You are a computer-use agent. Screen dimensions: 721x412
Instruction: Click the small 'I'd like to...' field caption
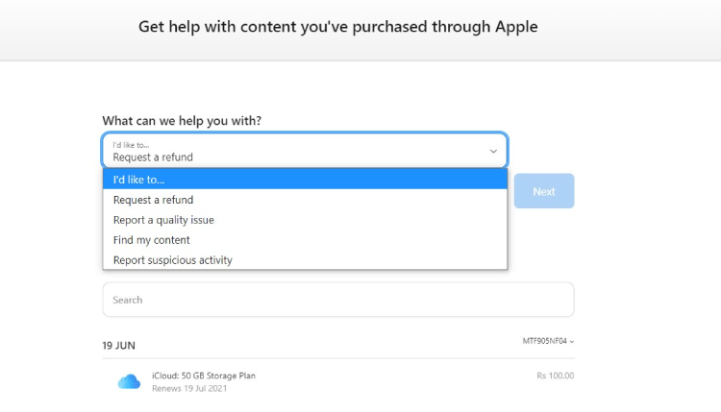coord(131,145)
